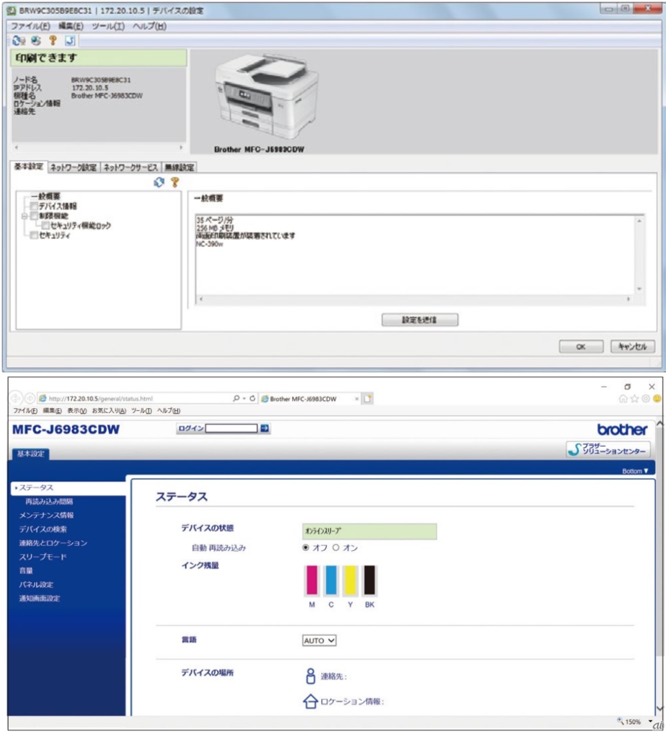Click the cyan ink level bar

click(331, 580)
